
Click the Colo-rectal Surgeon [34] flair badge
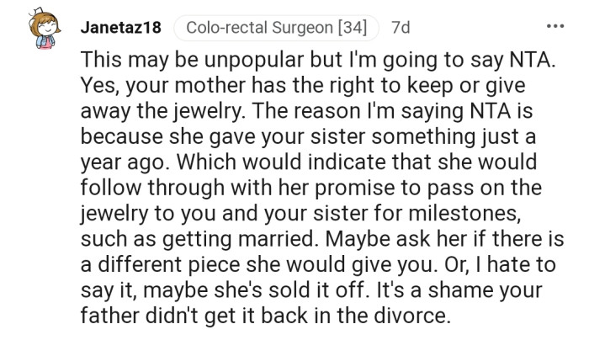[277, 27]
